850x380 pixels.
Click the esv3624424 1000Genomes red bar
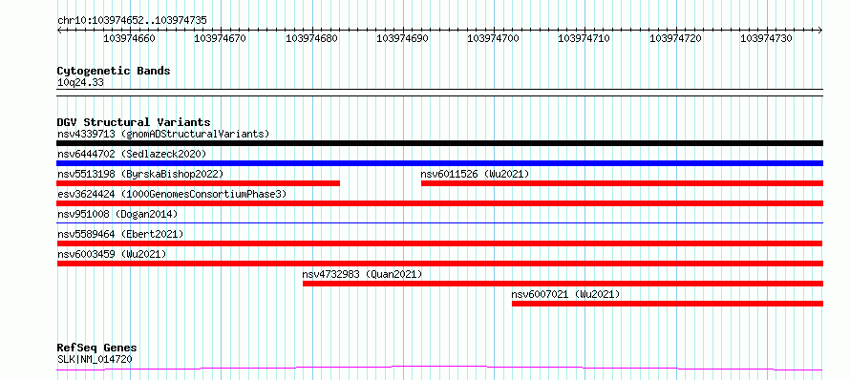(439, 203)
